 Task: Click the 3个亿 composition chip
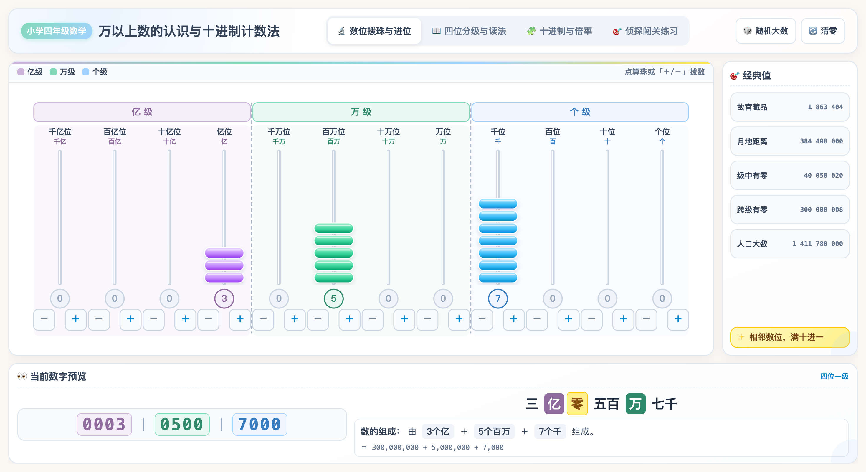click(438, 431)
